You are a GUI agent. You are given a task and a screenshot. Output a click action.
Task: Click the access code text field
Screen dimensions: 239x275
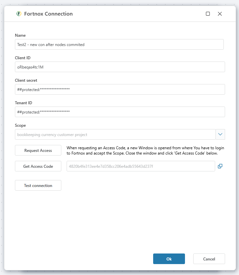[x=141, y=166]
